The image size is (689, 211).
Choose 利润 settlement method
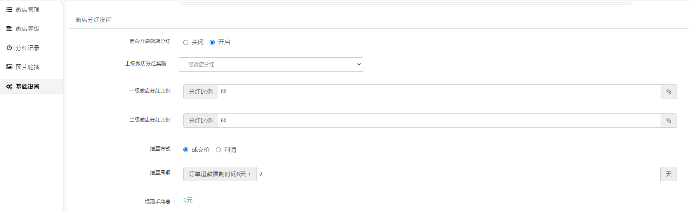pyautogui.click(x=218, y=150)
